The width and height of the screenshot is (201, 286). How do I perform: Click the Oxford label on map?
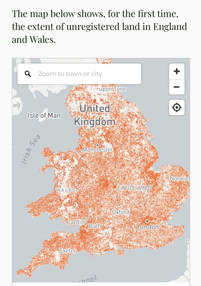[121, 212]
